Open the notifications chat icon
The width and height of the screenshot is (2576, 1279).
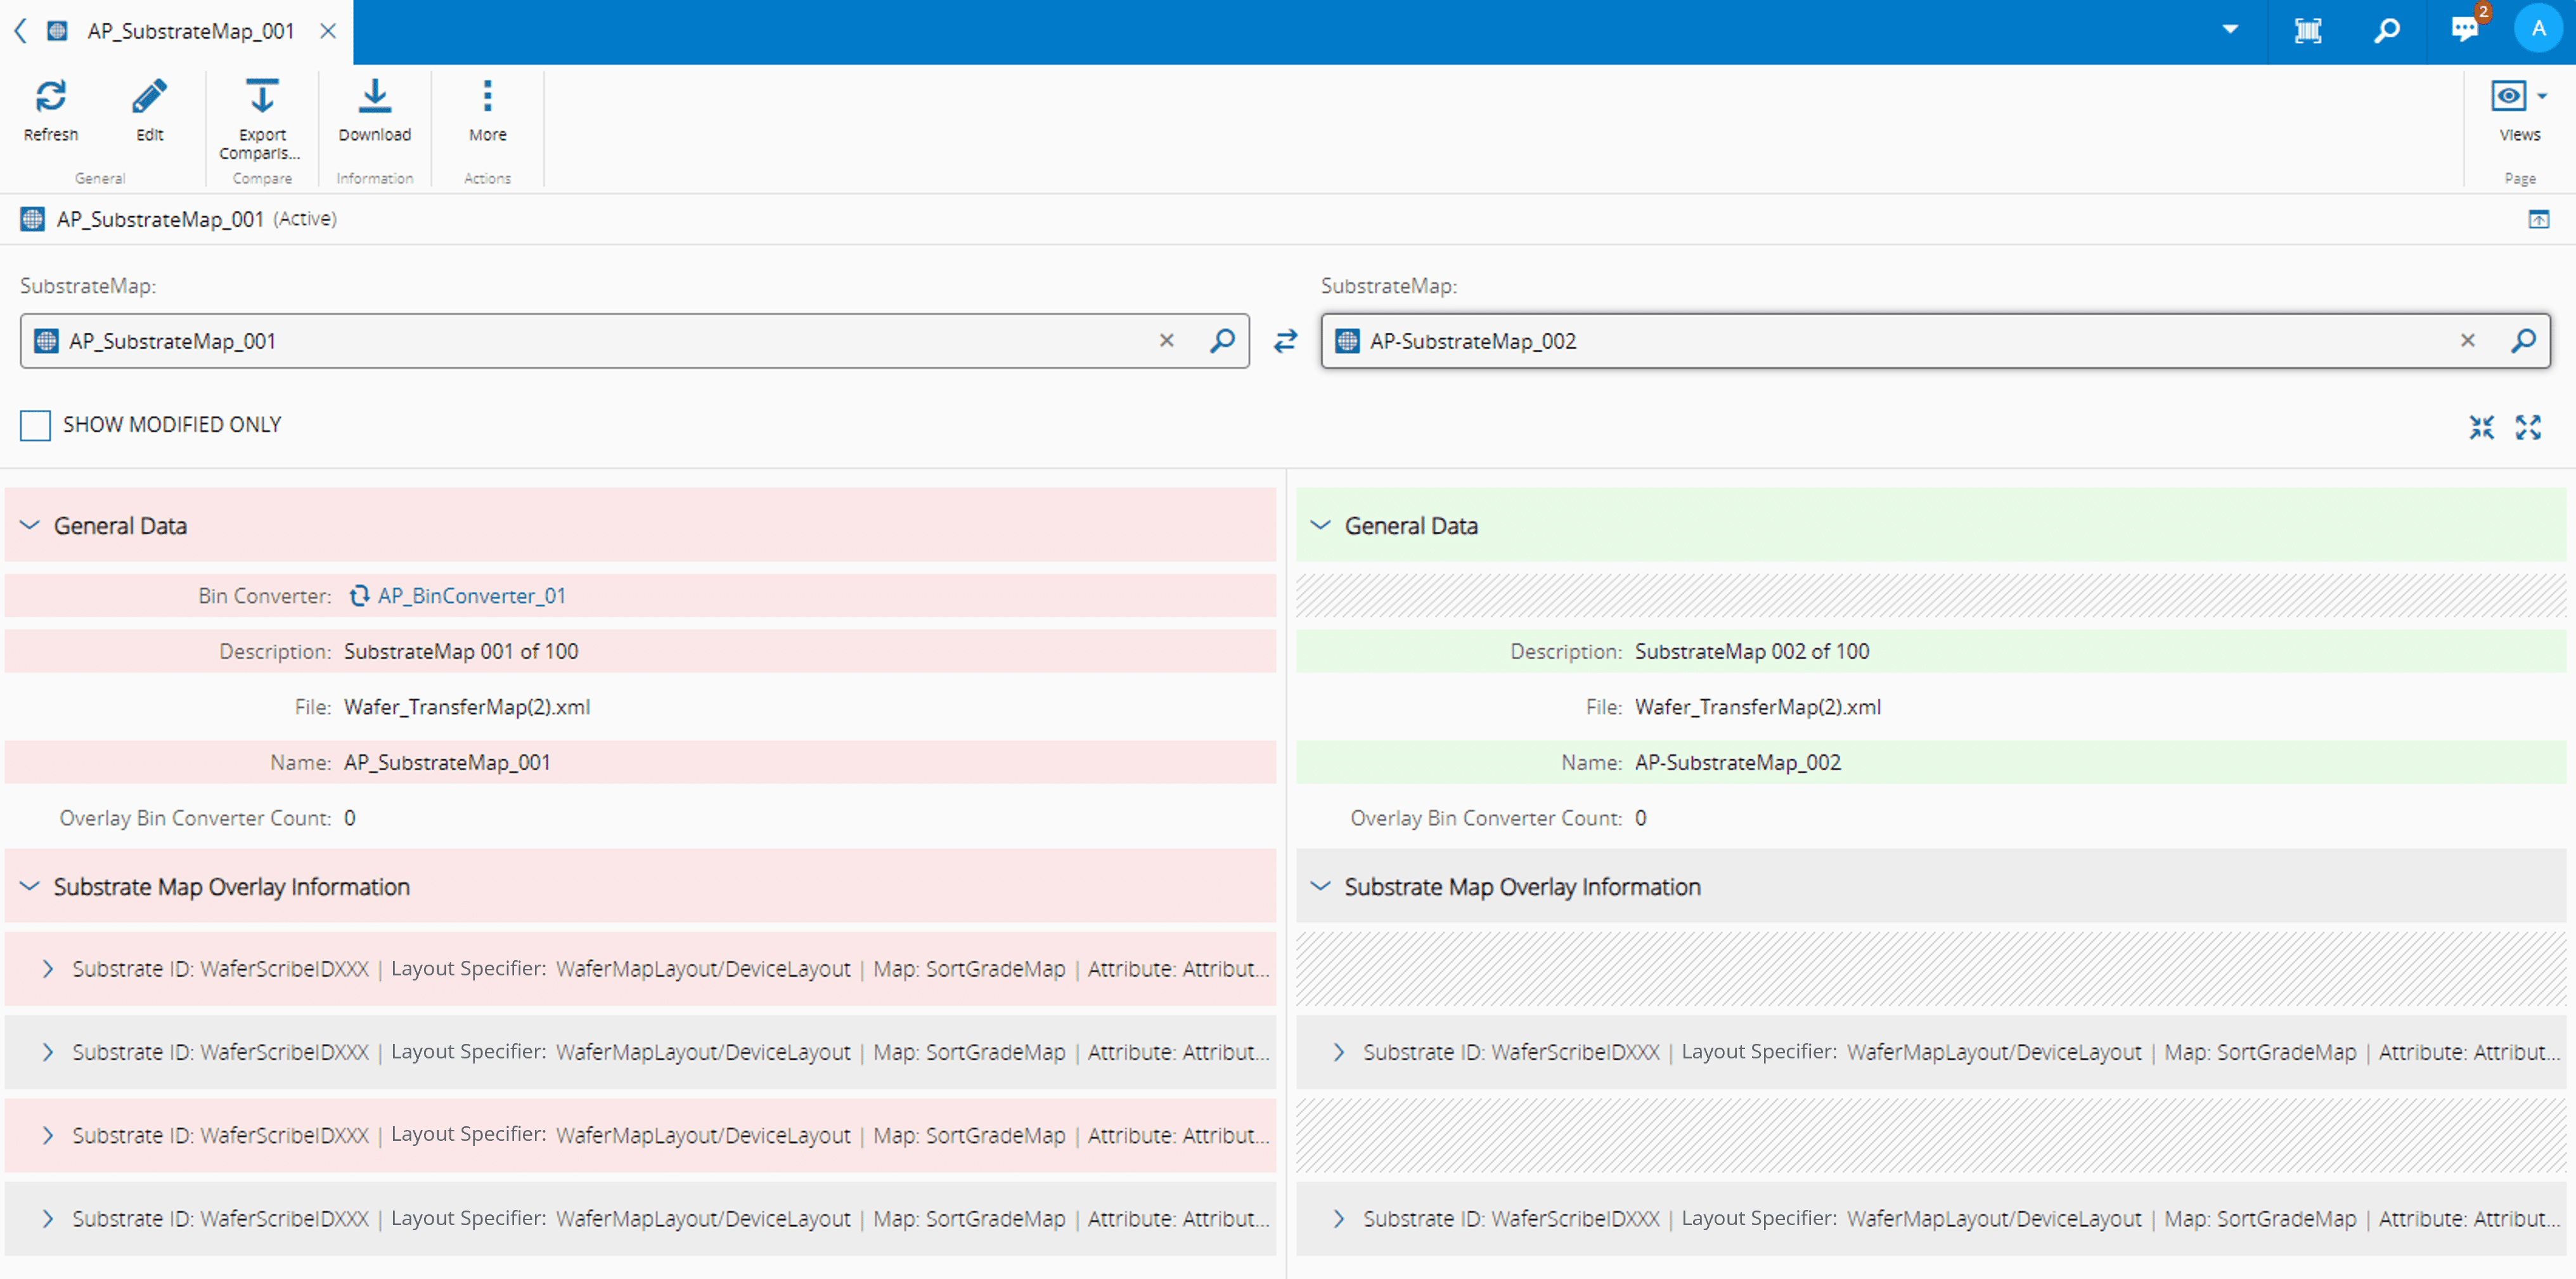[2464, 29]
